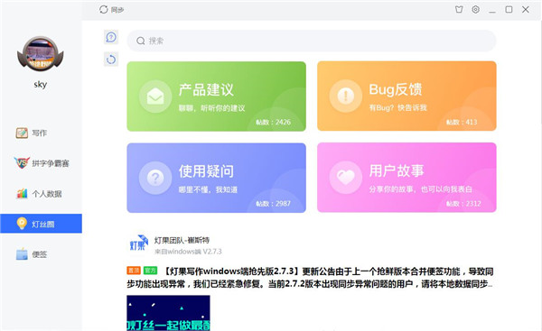Open the 拼字争霸赛 sidebar menu item
542x331 pixels.
coord(42,163)
